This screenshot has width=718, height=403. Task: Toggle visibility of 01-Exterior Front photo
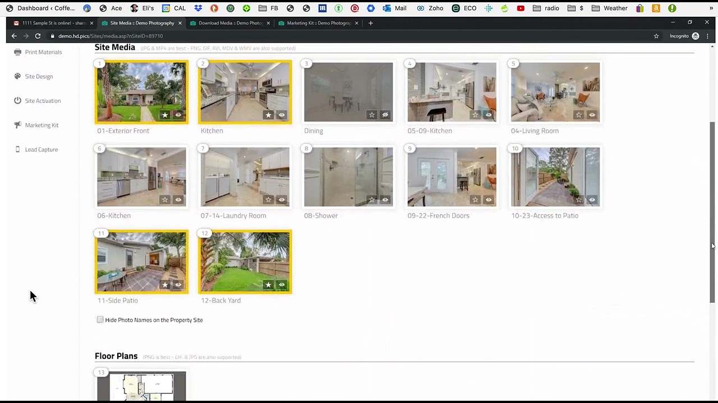coord(178,115)
